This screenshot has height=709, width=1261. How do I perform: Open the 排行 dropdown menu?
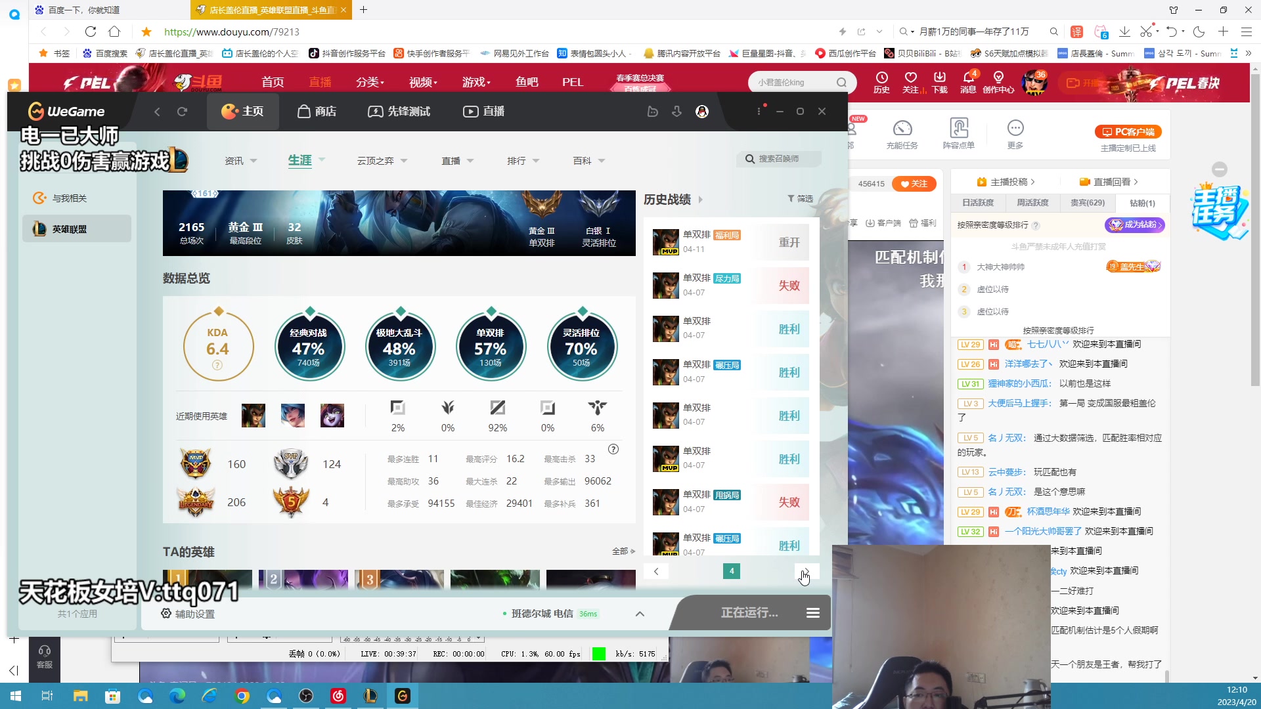click(523, 161)
